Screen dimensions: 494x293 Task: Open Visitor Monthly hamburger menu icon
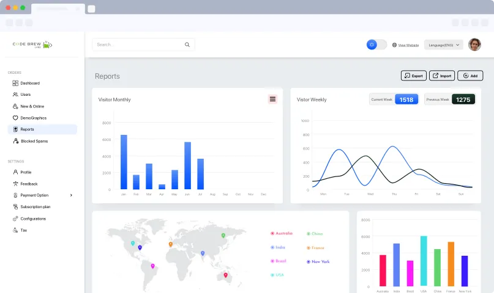[272, 99]
